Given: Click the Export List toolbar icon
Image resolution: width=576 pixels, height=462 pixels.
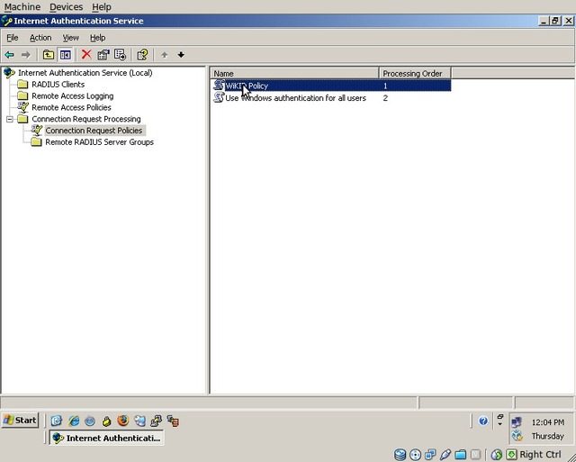Looking at the screenshot, I should [120, 55].
